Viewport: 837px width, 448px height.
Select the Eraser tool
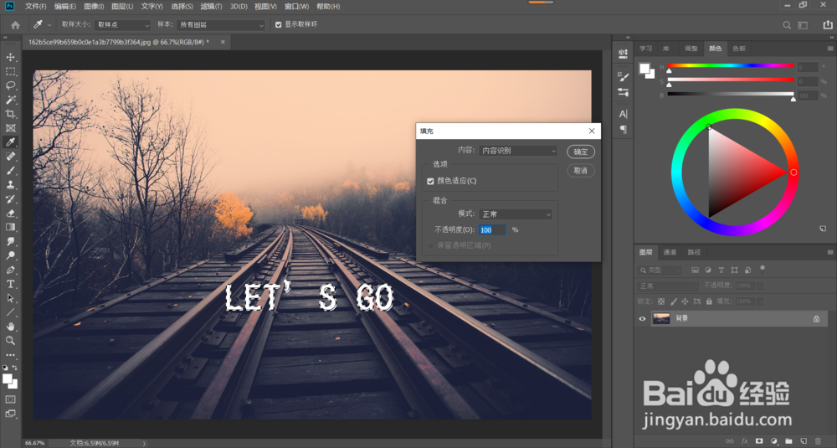pos(10,213)
